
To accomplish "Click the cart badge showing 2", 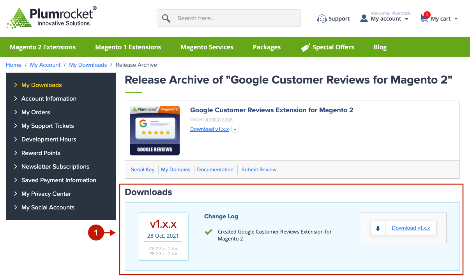I will tap(427, 15).
